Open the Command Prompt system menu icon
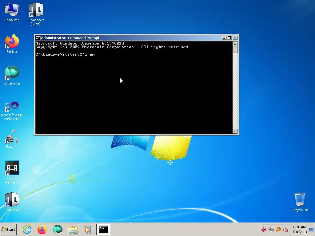Viewport: 315px width, 236px height. (x=38, y=38)
